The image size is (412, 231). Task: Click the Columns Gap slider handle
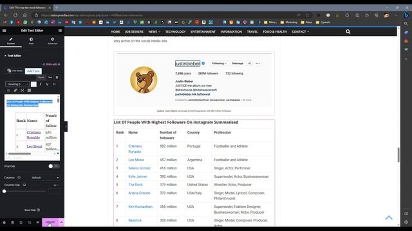[x=5, y=191]
